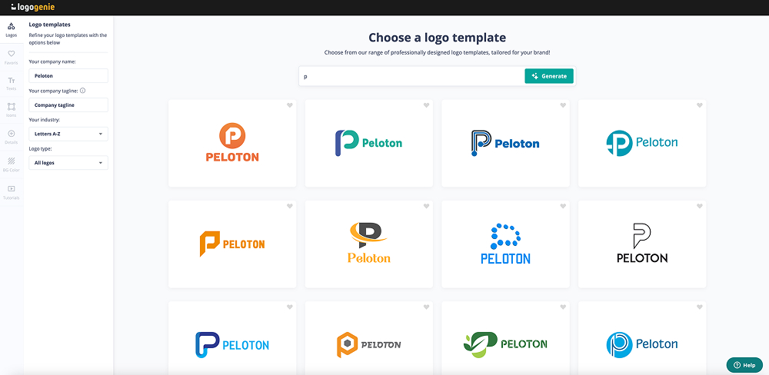Click the company name input field
The width and height of the screenshot is (769, 375).
[68, 75]
